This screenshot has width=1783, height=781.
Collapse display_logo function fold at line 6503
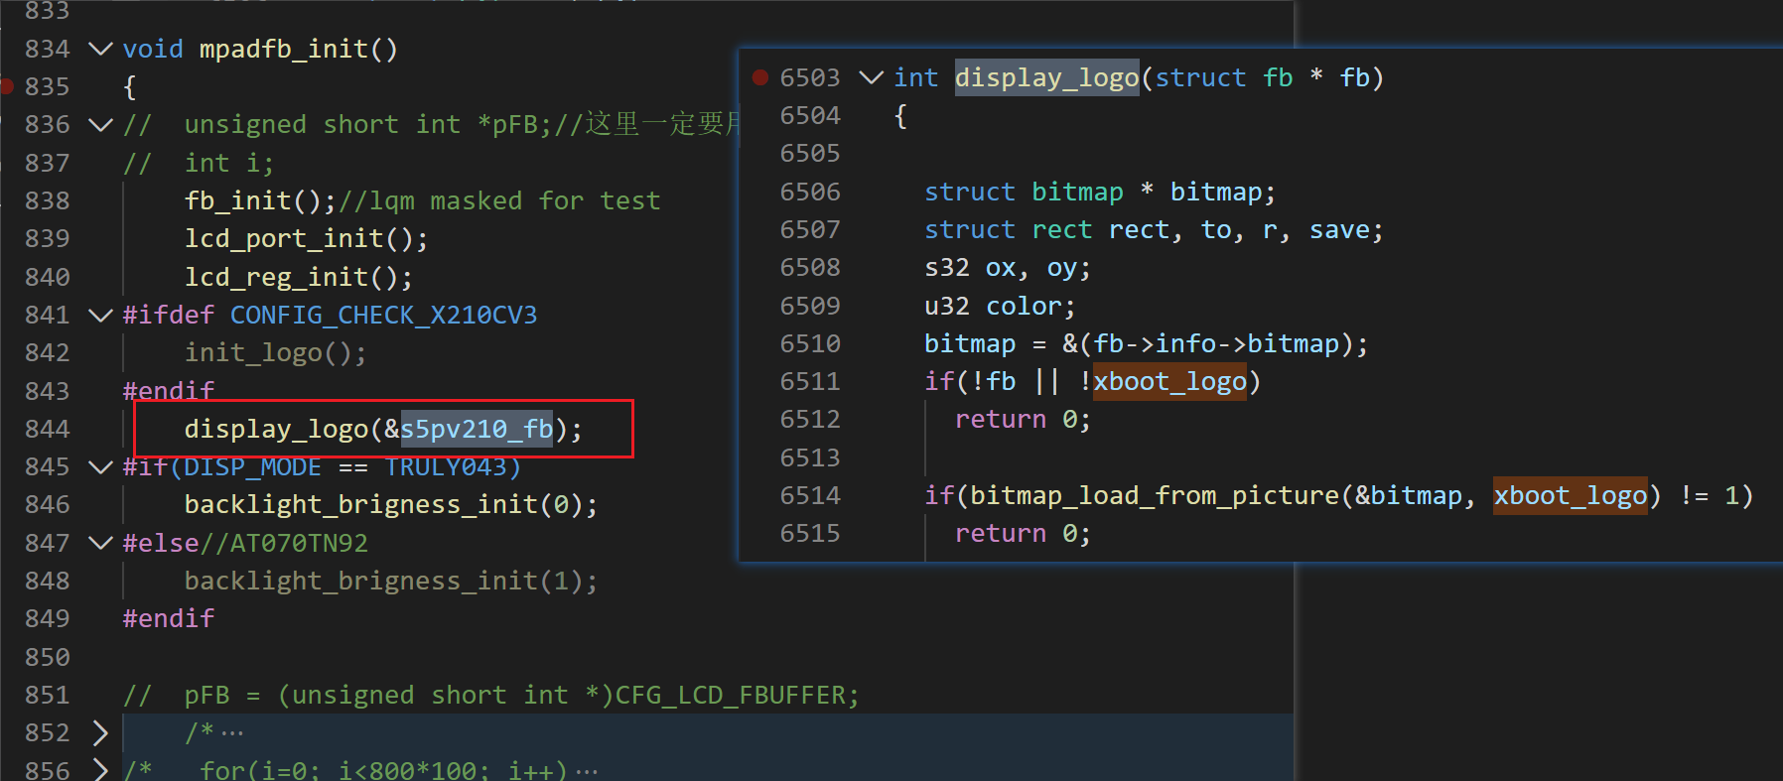871,77
